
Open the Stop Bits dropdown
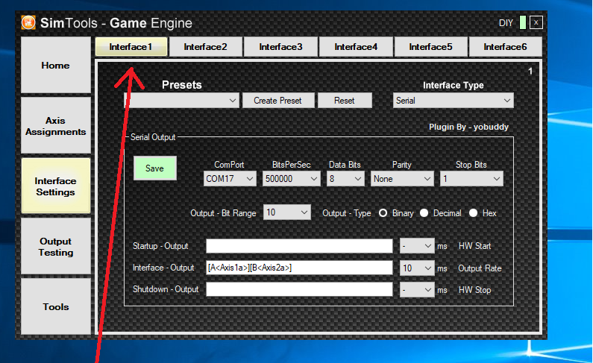pos(471,179)
